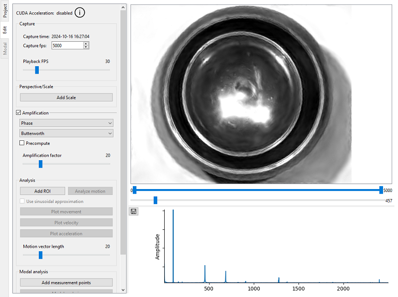Tick Use sinusoidal approximation checkbox
Viewport: 398px width, 297px height.
click(22, 201)
